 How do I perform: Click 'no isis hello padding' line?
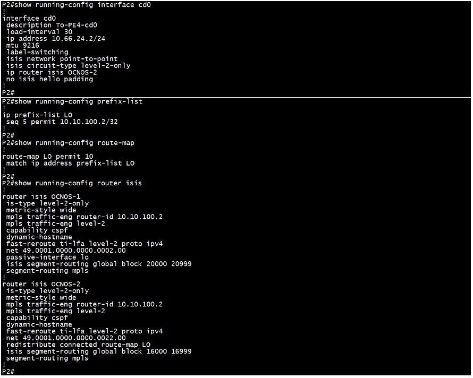[49, 79]
